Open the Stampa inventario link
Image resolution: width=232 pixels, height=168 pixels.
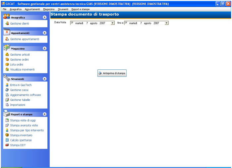pyautogui.click(x=21, y=135)
